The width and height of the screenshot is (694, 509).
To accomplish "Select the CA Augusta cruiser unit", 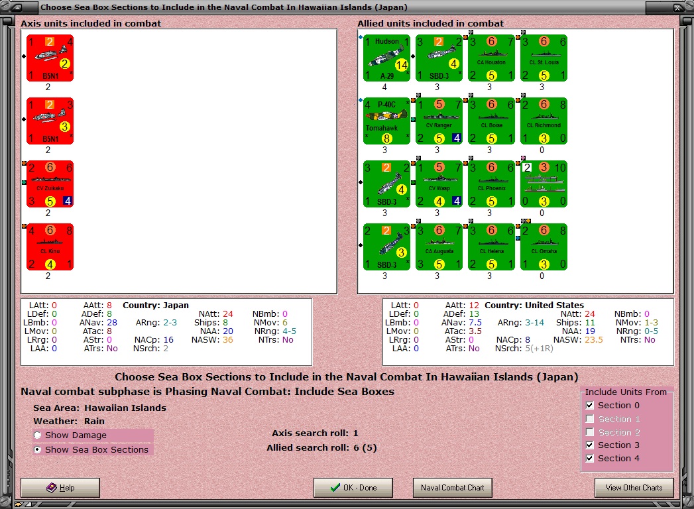I will point(439,247).
